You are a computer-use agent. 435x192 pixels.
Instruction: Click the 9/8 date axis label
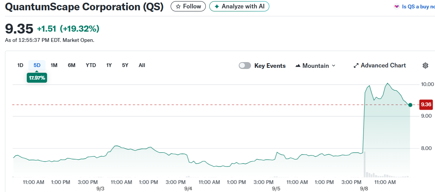click(364, 189)
